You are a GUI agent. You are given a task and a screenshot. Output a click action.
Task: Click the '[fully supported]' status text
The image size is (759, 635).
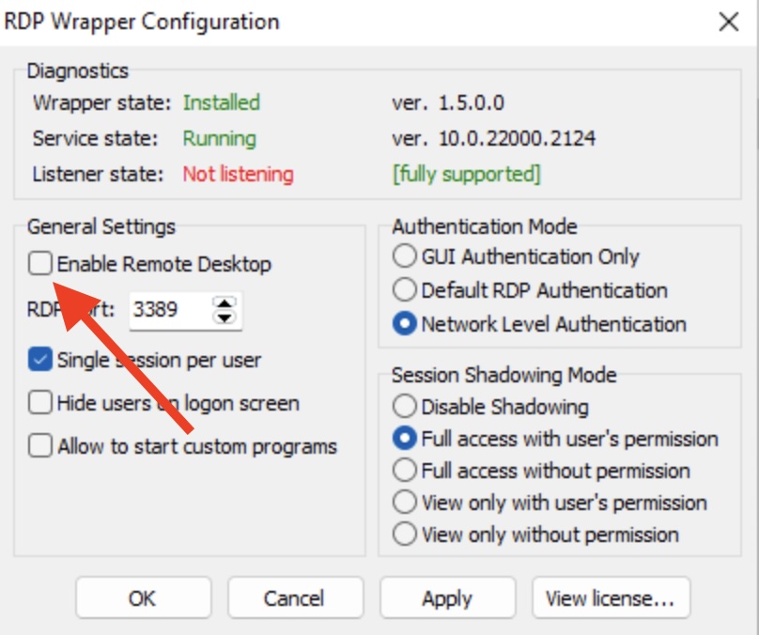(x=466, y=174)
